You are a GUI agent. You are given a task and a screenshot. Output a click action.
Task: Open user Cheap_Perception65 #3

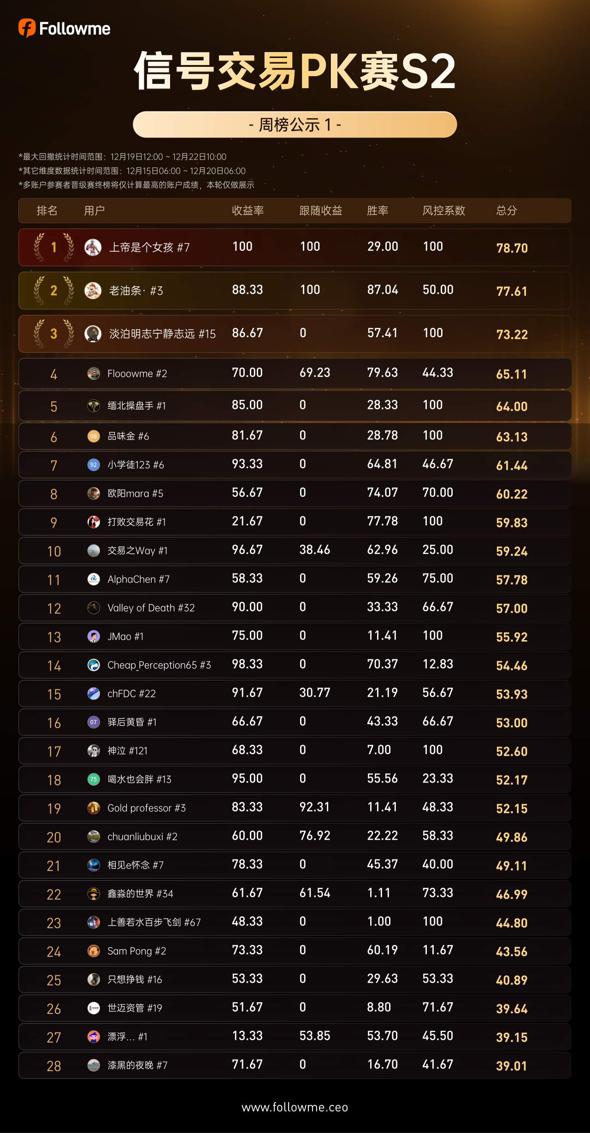pos(159,665)
